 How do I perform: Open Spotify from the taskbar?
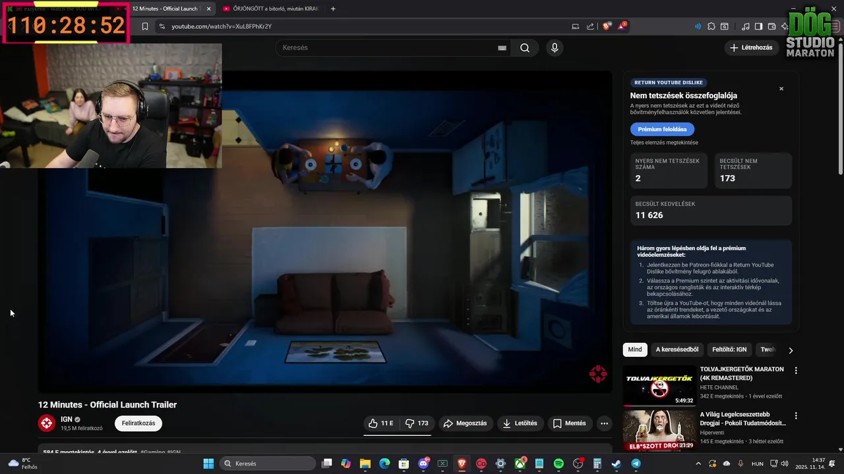[x=558, y=463]
